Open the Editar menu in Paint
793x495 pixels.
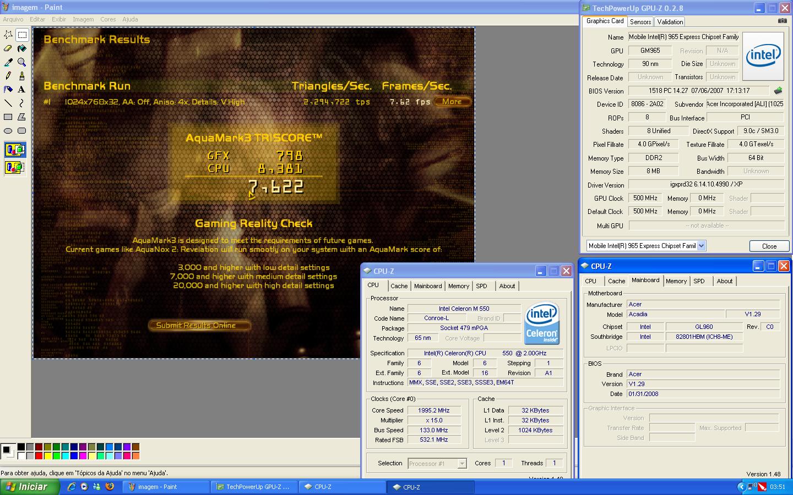pos(37,19)
